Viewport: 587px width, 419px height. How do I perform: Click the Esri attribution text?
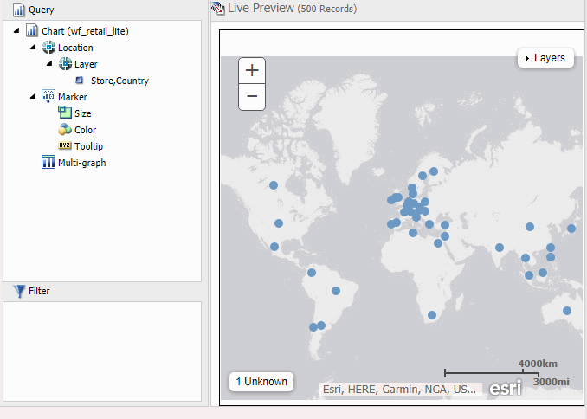[x=399, y=390]
